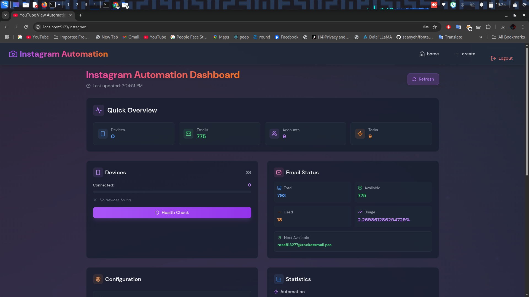Click the muted volume icon in system tray

(x=472, y=5)
